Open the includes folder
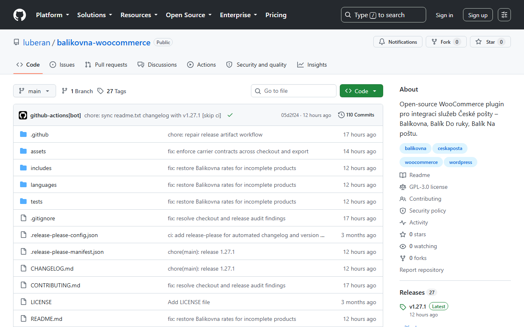The image size is (524, 327). pos(41,168)
